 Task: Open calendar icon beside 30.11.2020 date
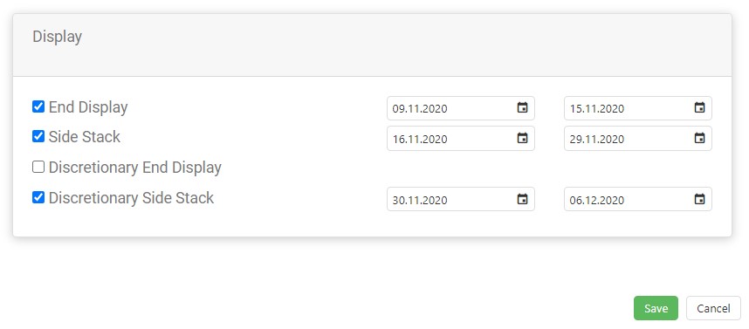click(523, 199)
